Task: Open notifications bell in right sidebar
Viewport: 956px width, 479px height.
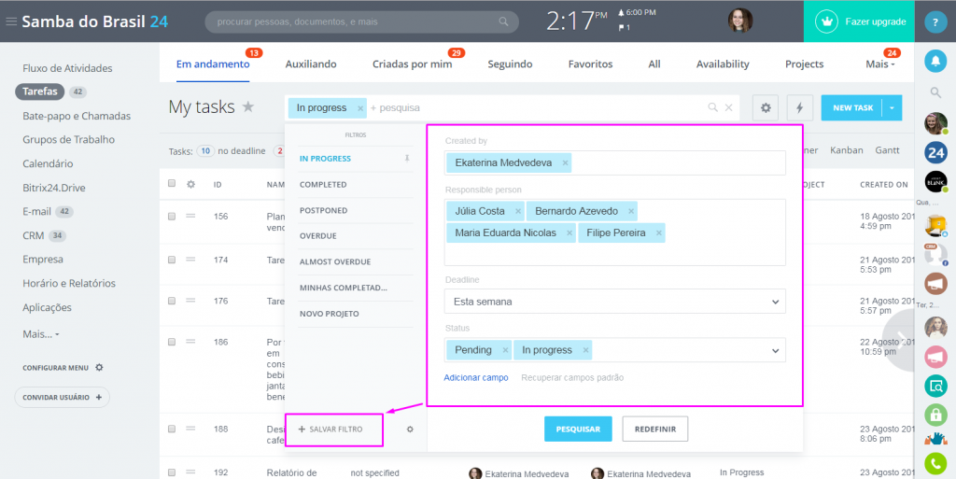Action: coord(935,61)
